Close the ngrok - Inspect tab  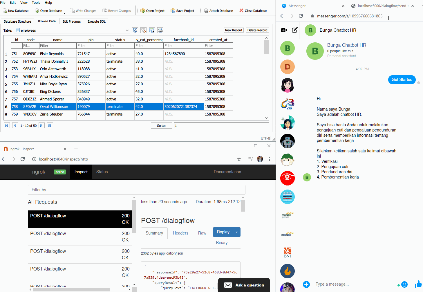point(65,149)
